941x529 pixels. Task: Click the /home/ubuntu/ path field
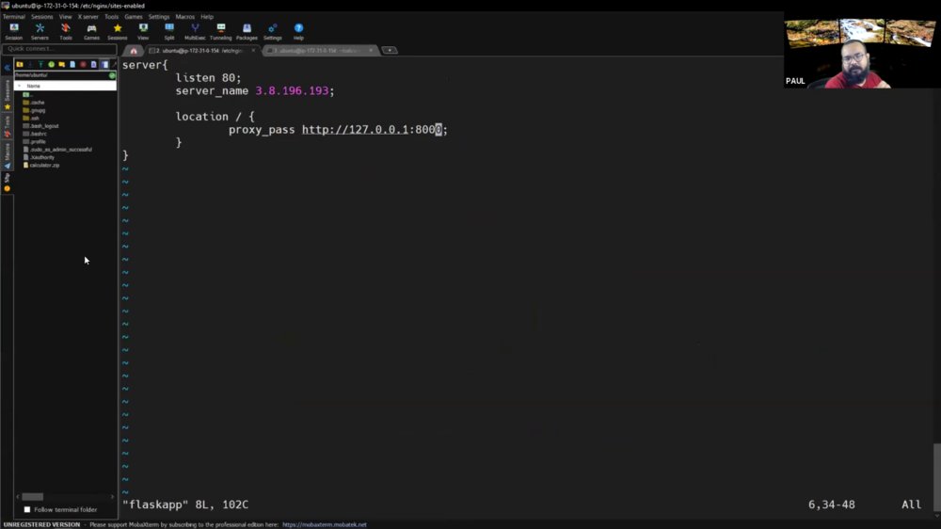point(61,75)
